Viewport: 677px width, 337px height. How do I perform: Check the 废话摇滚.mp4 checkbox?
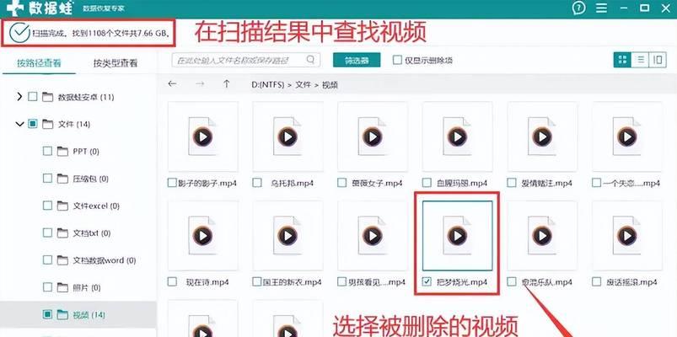596,281
